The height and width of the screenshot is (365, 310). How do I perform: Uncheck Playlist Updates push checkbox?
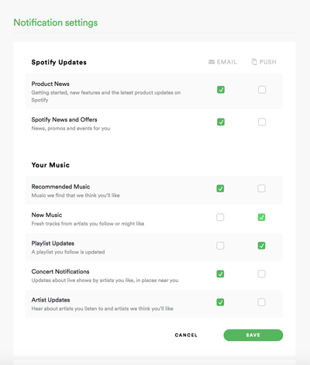coord(261,246)
